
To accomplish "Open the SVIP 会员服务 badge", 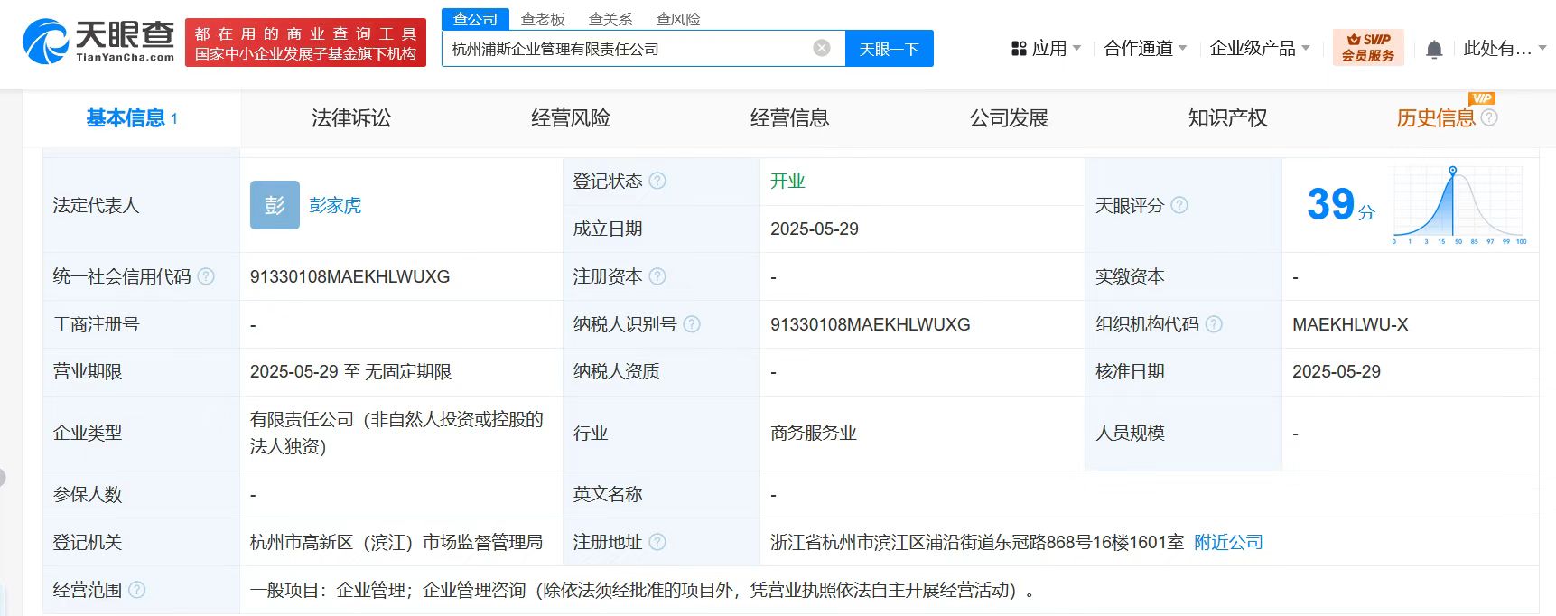I will coord(1368,47).
